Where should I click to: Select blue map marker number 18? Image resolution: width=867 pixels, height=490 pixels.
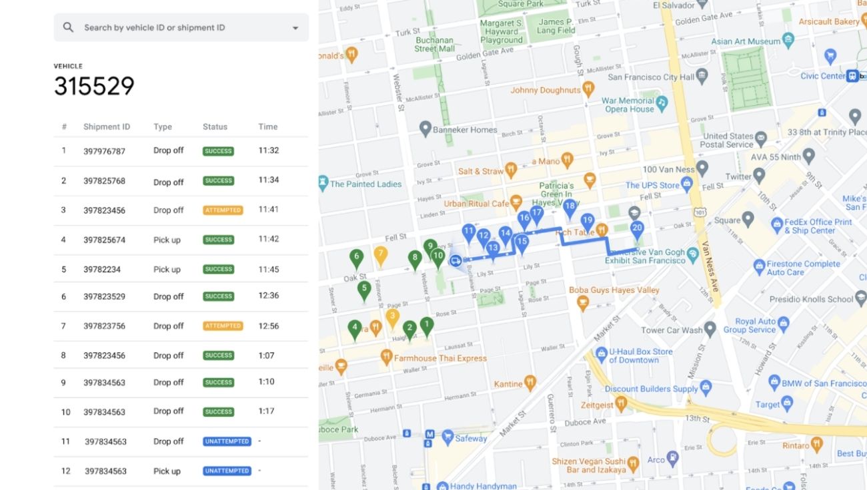point(570,208)
